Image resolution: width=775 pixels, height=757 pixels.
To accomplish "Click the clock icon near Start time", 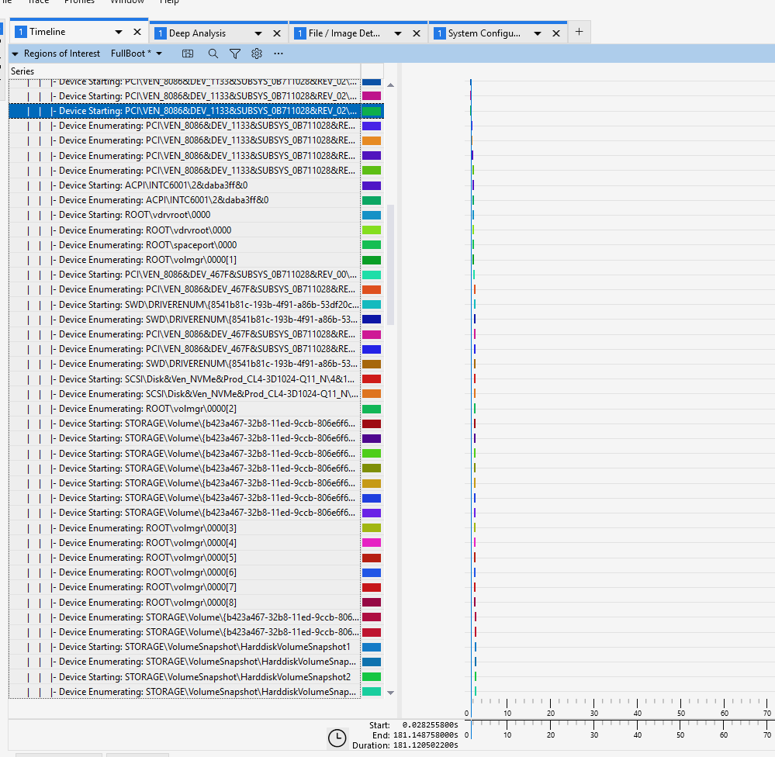I will pos(337,738).
